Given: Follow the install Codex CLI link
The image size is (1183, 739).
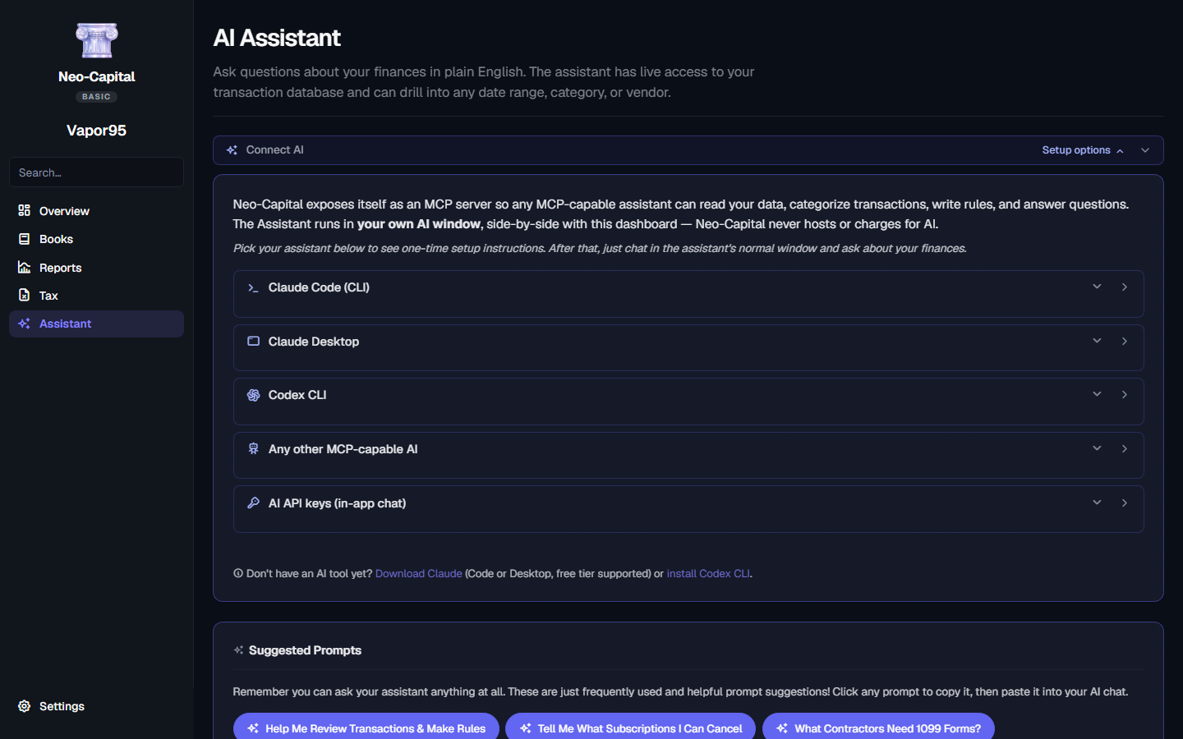Looking at the screenshot, I should point(708,574).
